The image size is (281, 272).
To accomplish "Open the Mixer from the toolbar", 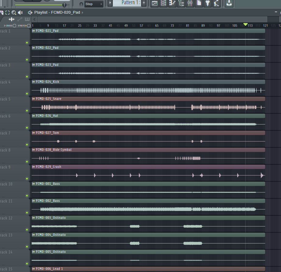I will (190, 3).
